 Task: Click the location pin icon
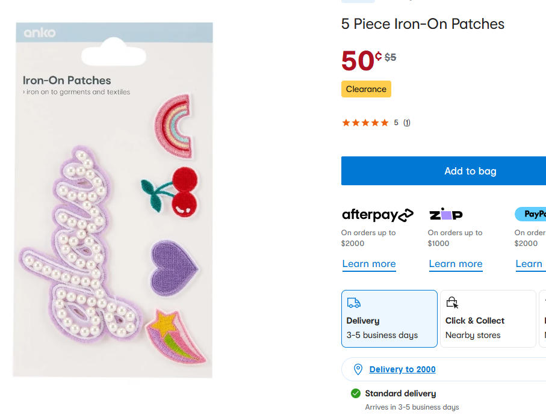[x=358, y=369]
